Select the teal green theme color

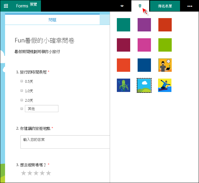click(x=123, y=25)
